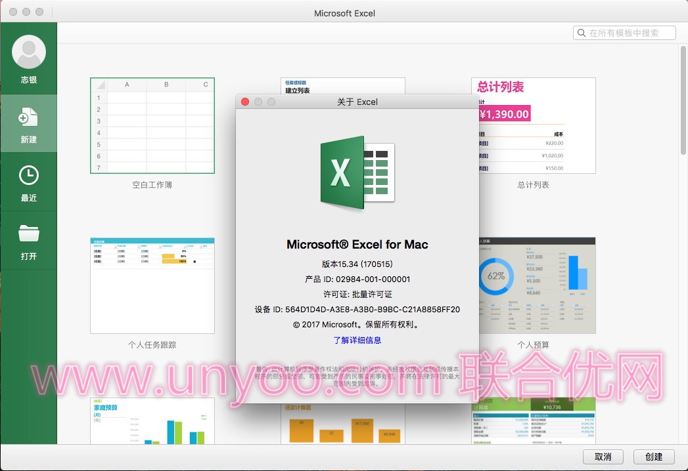Open the 打开 (Open) folder icon
This screenshot has width=688, height=471.
point(29,234)
